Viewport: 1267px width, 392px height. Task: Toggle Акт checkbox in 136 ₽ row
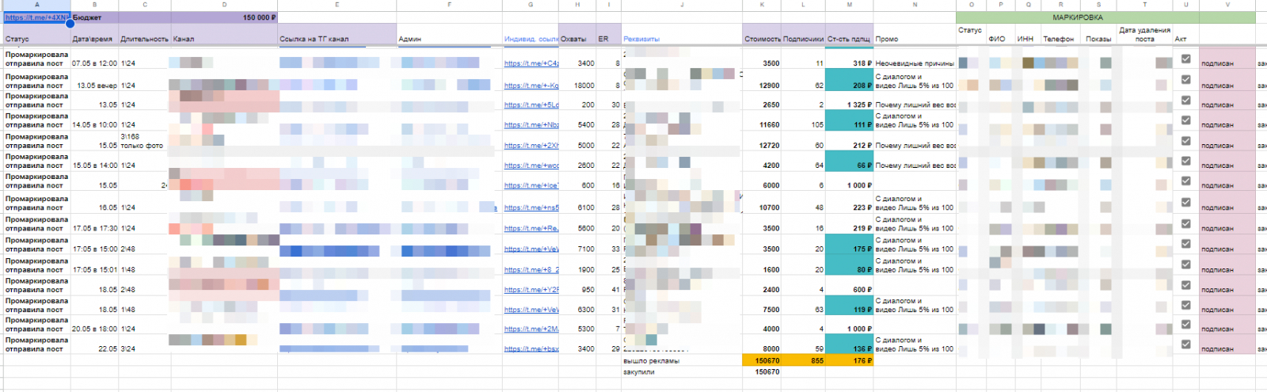(x=1185, y=344)
